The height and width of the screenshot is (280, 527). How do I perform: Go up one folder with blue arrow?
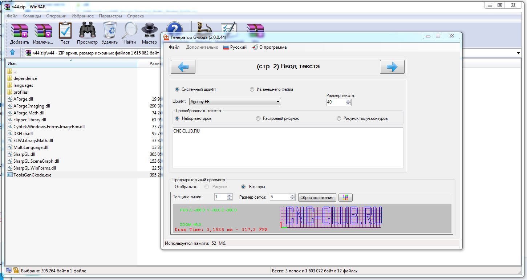coord(12,53)
